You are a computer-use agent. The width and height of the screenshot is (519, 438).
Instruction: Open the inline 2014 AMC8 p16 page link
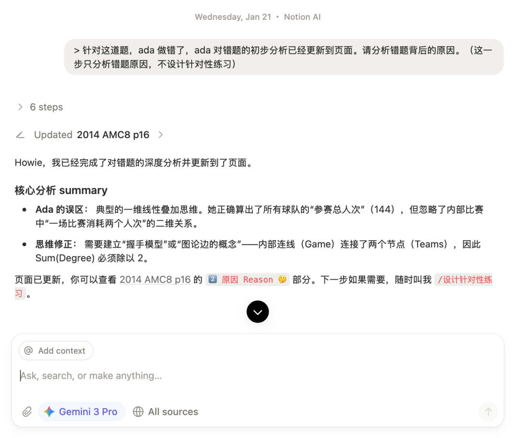tap(155, 280)
